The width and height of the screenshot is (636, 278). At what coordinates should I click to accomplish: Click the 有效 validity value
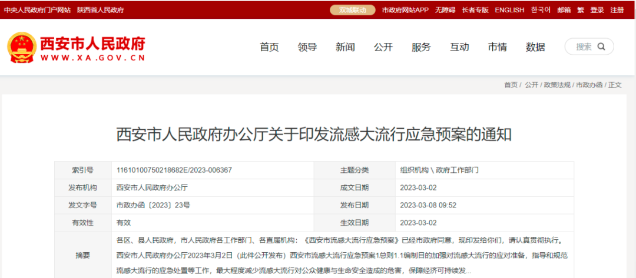123,223
